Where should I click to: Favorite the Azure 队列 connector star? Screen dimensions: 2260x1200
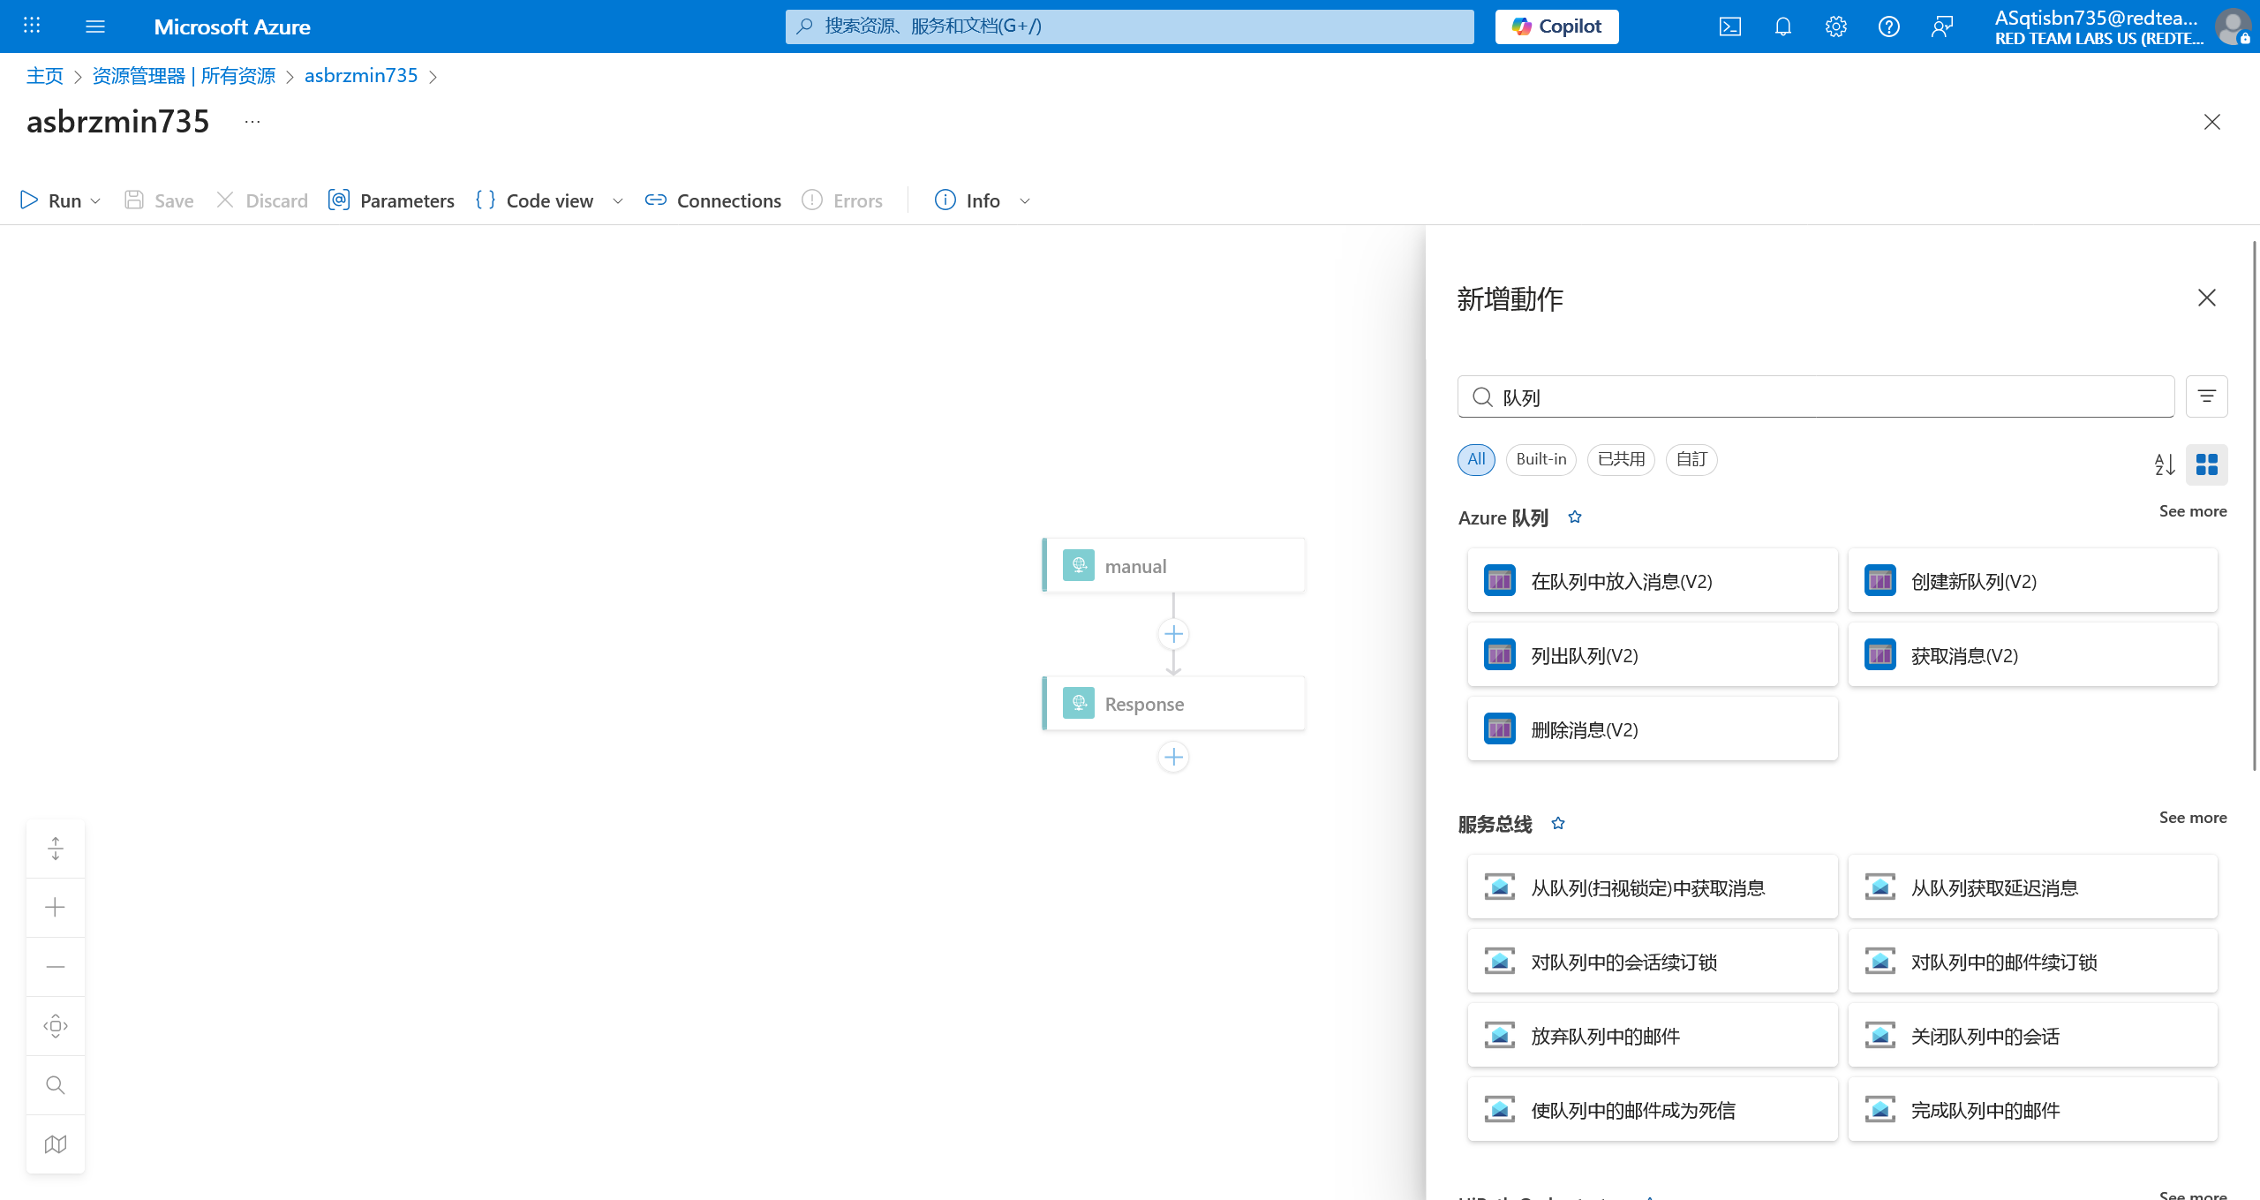tap(1575, 517)
